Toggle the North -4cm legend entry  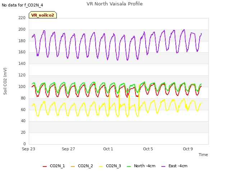click(141, 166)
